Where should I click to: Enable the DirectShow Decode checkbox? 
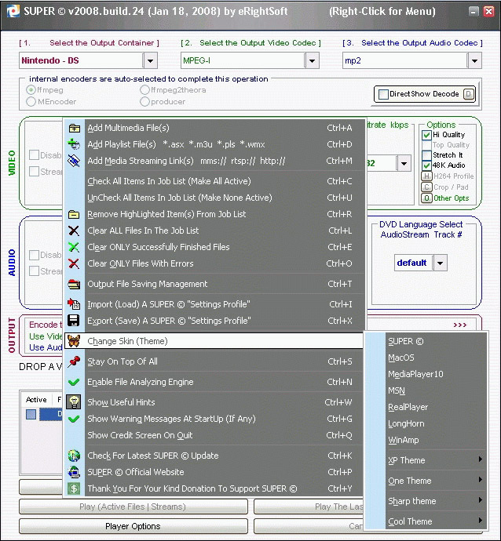pyautogui.click(x=383, y=94)
